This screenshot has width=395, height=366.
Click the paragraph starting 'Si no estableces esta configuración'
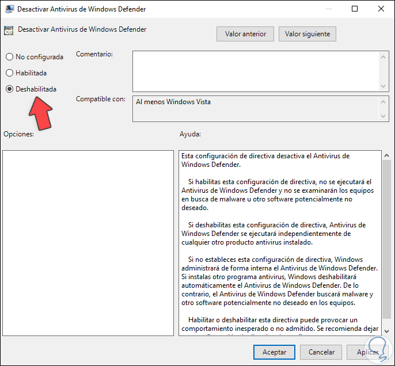(279, 281)
